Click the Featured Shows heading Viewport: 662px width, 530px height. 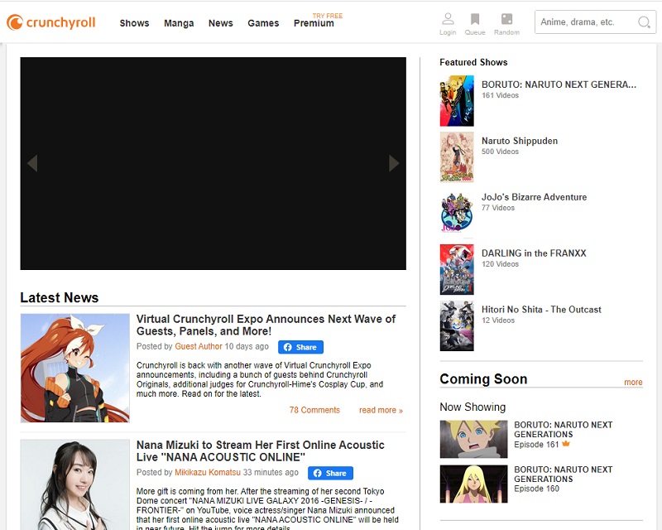coord(473,62)
